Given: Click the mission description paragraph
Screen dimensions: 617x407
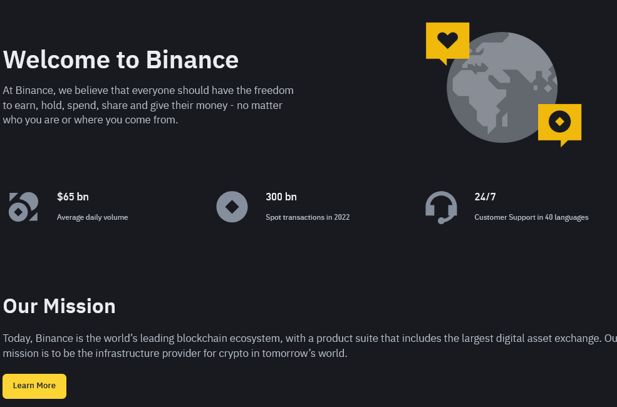Looking at the screenshot, I should 309,346.
